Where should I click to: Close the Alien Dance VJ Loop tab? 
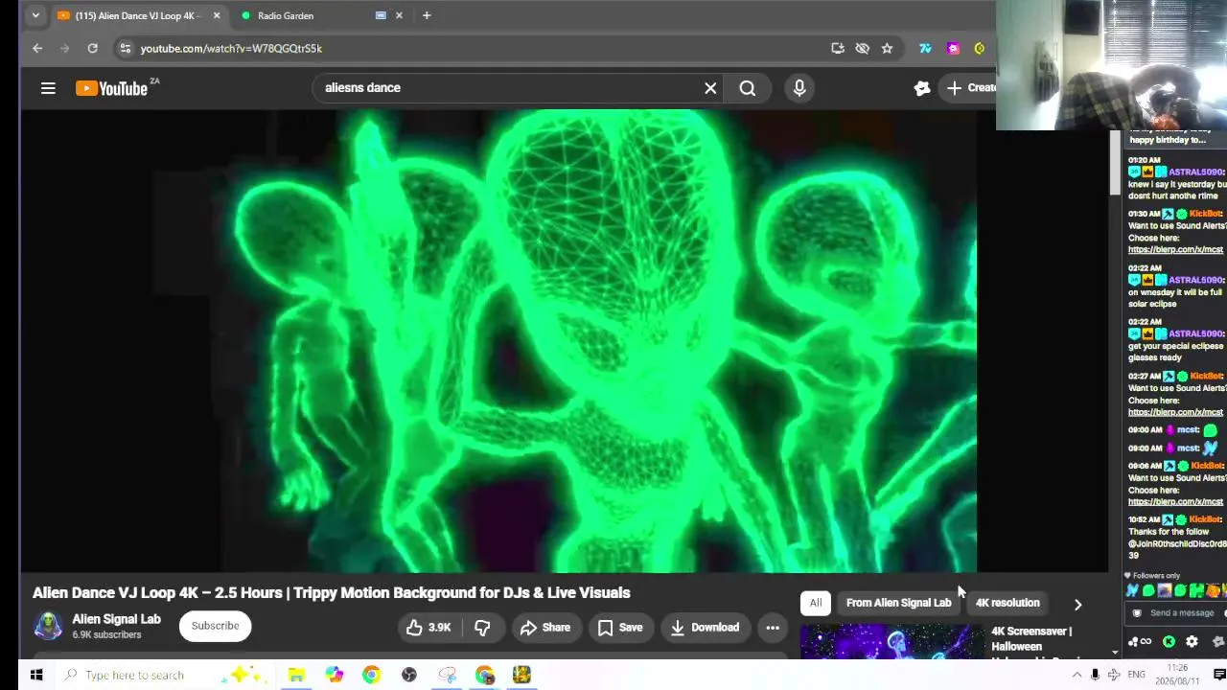(217, 15)
